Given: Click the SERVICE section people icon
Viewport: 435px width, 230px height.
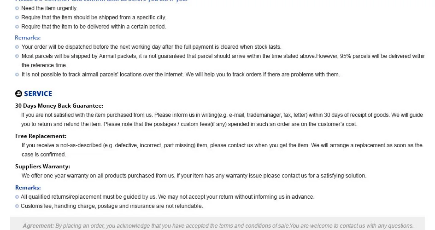Looking at the screenshot, I should (18, 93).
